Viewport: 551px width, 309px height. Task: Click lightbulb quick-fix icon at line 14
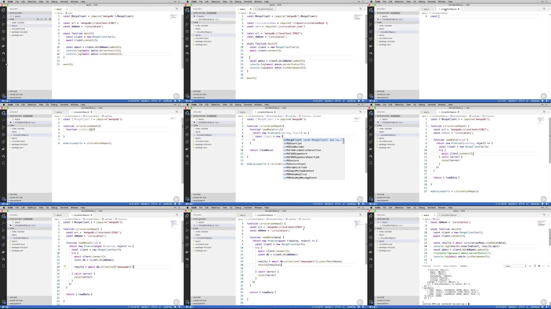(65, 267)
